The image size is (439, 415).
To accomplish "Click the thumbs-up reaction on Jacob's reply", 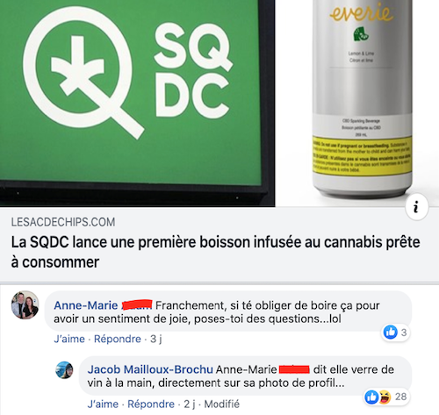I will [371, 397].
